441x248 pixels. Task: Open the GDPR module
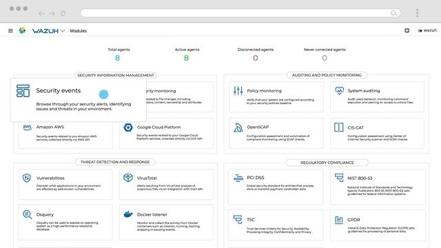tap(378, 225)
